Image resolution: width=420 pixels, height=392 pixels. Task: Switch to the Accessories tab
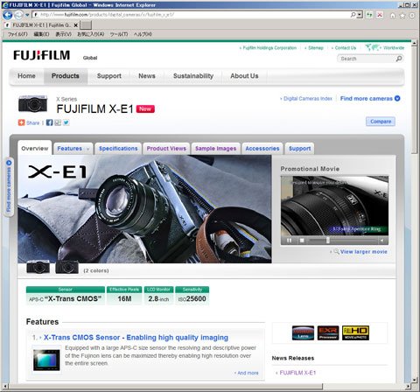coord(262,149)
